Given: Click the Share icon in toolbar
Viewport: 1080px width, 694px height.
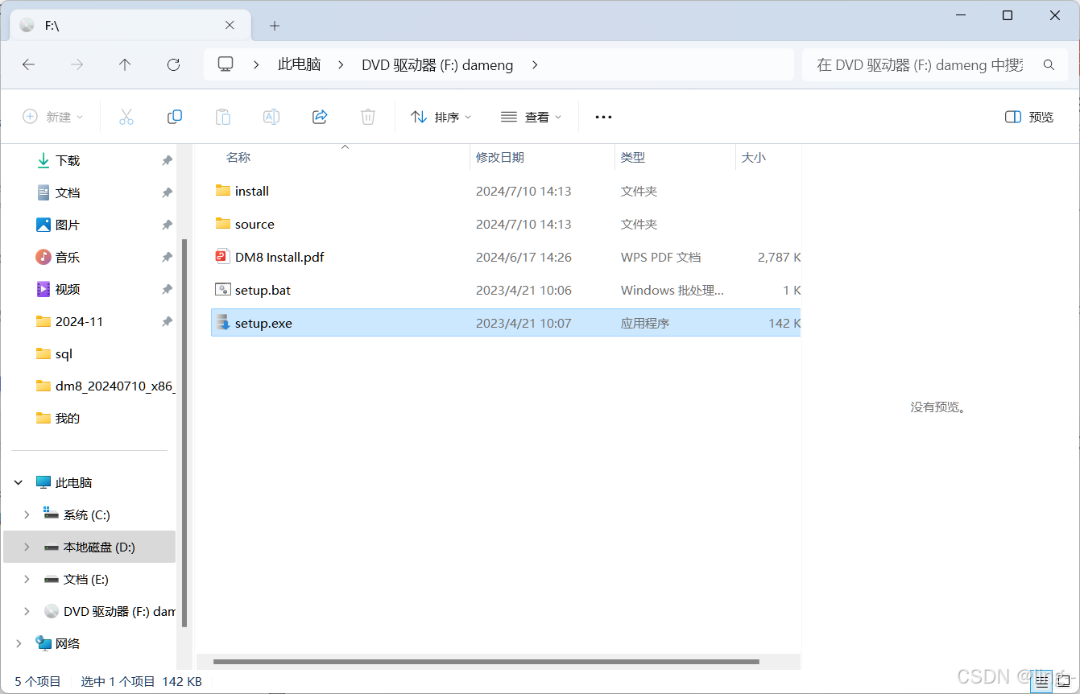Looking at the screenshot, I should tap(320, 117).
